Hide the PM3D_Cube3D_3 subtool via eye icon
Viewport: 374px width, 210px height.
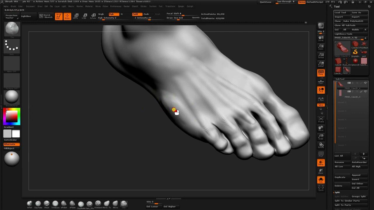365,92
